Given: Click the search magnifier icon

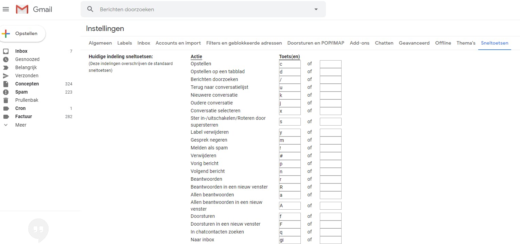Looking at the screenshot, I should pyautogui.click(x=90, y=9).
